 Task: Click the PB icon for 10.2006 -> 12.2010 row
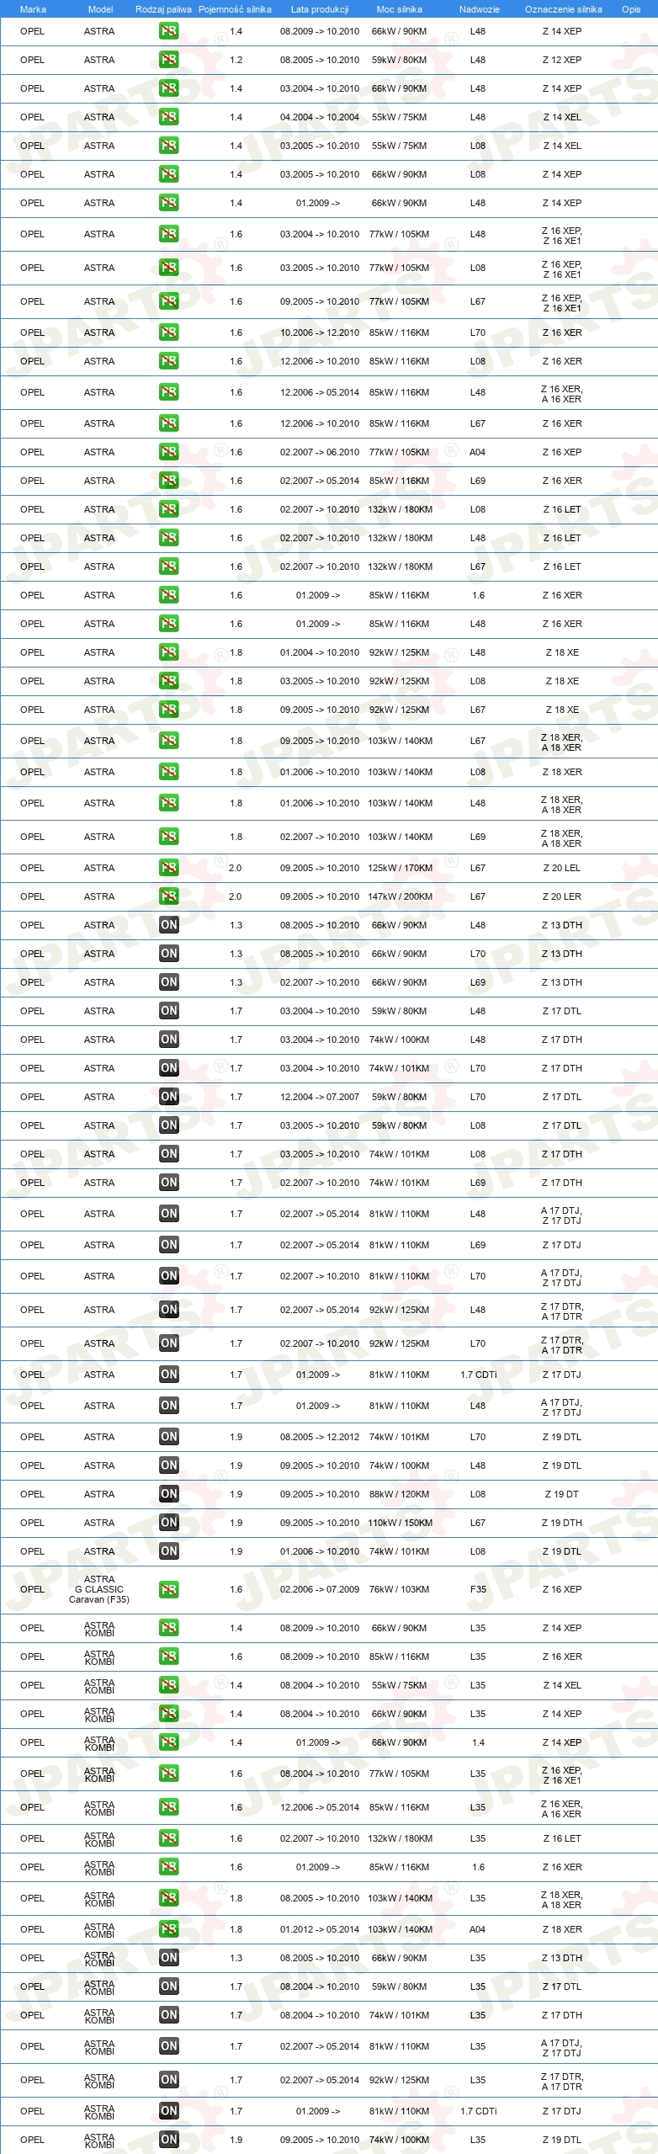168,332
